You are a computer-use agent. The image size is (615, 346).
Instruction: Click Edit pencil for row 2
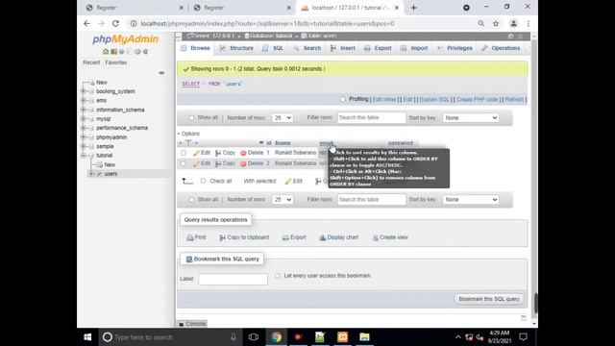point(196,163)
